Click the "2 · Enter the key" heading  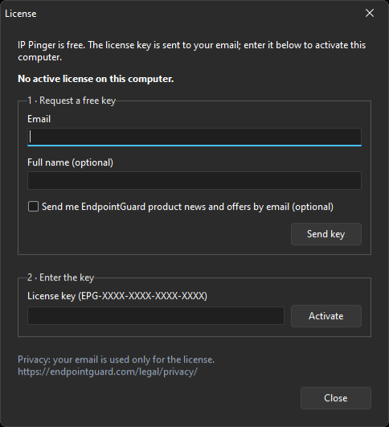click(61, 277)
